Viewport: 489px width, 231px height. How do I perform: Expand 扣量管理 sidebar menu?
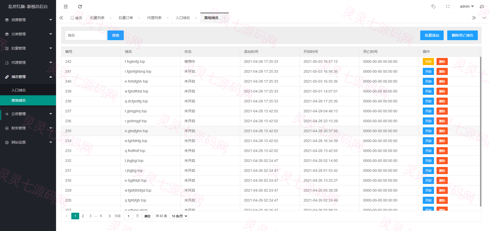click(28, 48)
